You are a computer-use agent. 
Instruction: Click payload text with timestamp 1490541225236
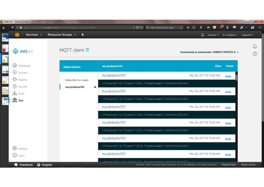pyautogui.click(x=145, y=130)
